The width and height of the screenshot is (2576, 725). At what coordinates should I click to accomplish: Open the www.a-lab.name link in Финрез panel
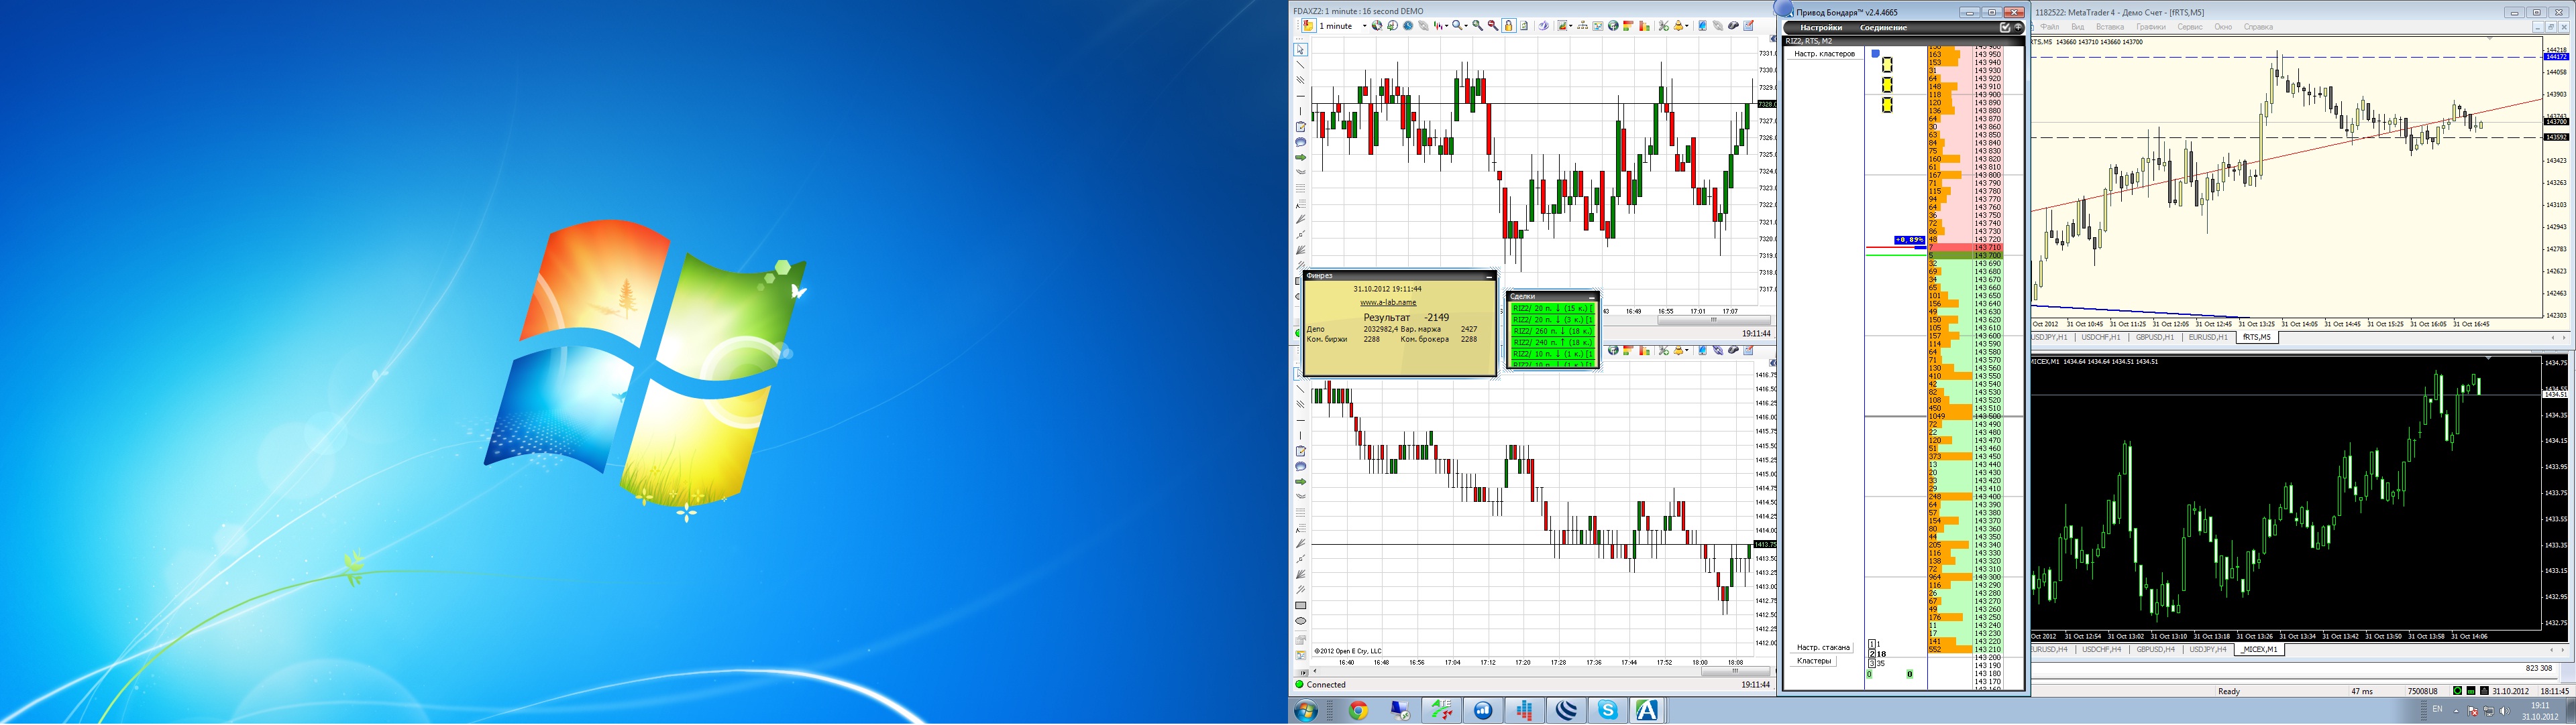[x=1389, y=303]
